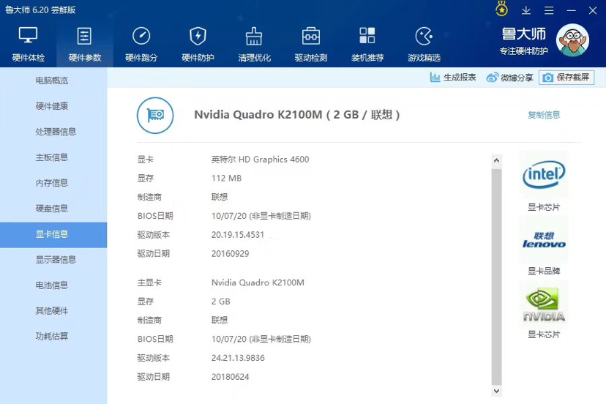The width and height of the screenshot is (606, 404).
Task: Click driver version 24.21.13.9836
Action: click(x=238, y=358)
